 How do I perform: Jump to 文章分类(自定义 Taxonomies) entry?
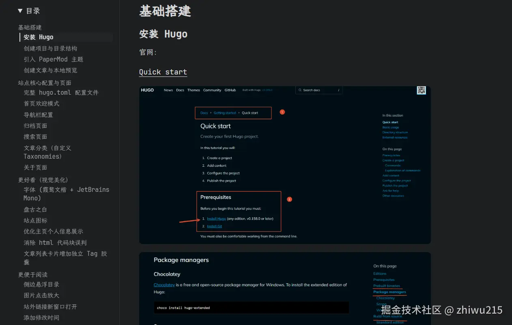(47, 152)
